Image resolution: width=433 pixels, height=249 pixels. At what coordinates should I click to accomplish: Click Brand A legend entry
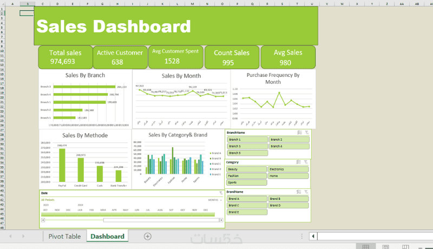(x=215, y=153)
